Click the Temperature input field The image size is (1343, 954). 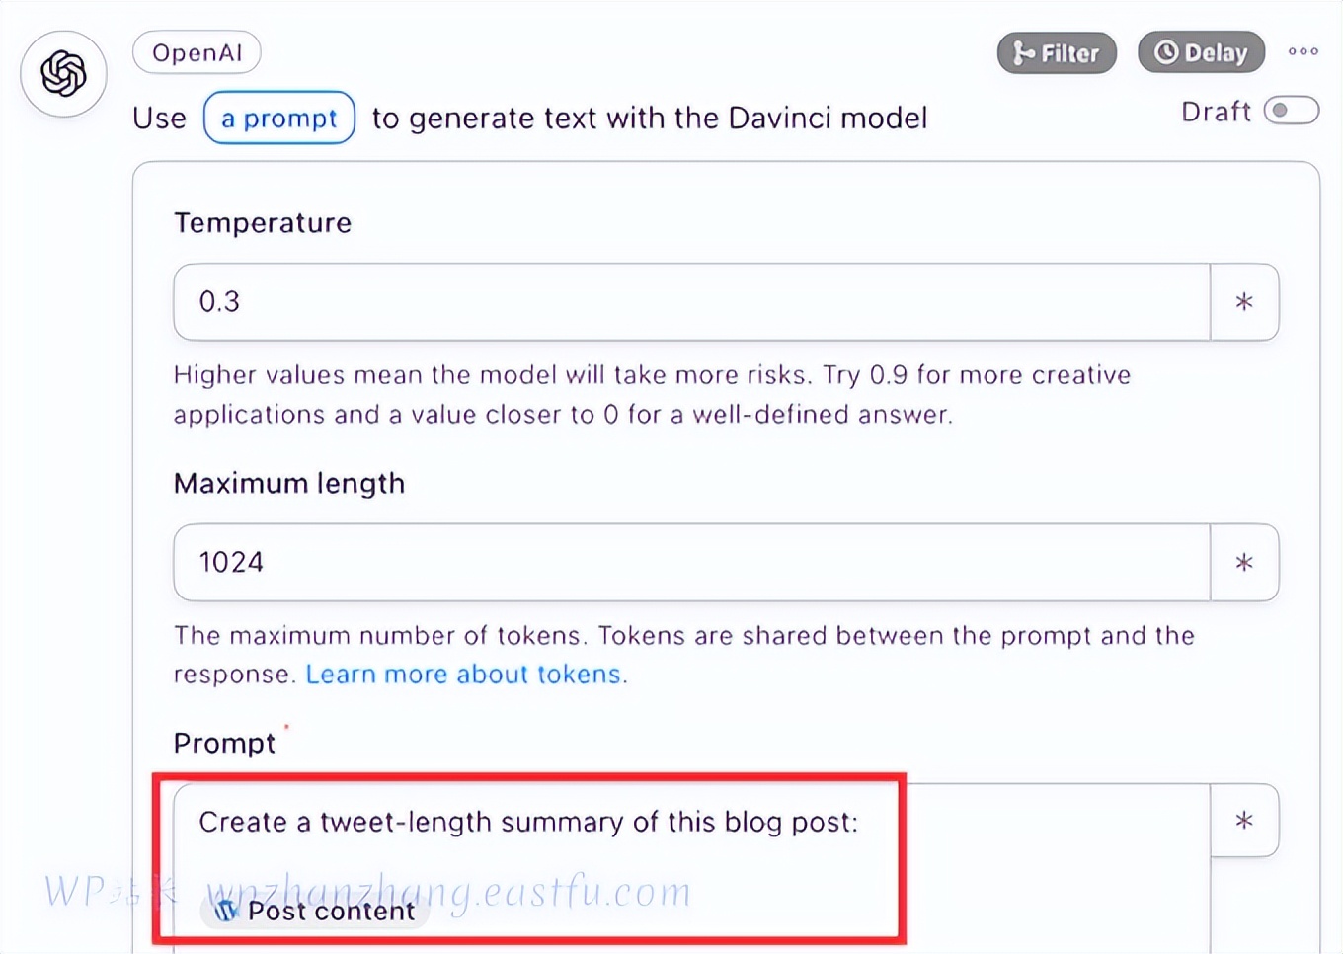point(691,302)
